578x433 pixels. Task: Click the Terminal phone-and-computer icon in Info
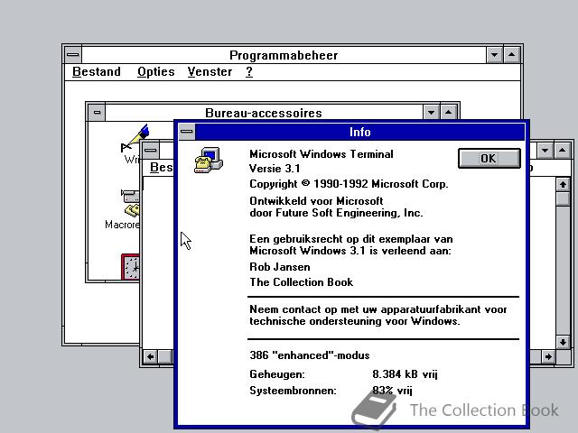tap(209, 161)
